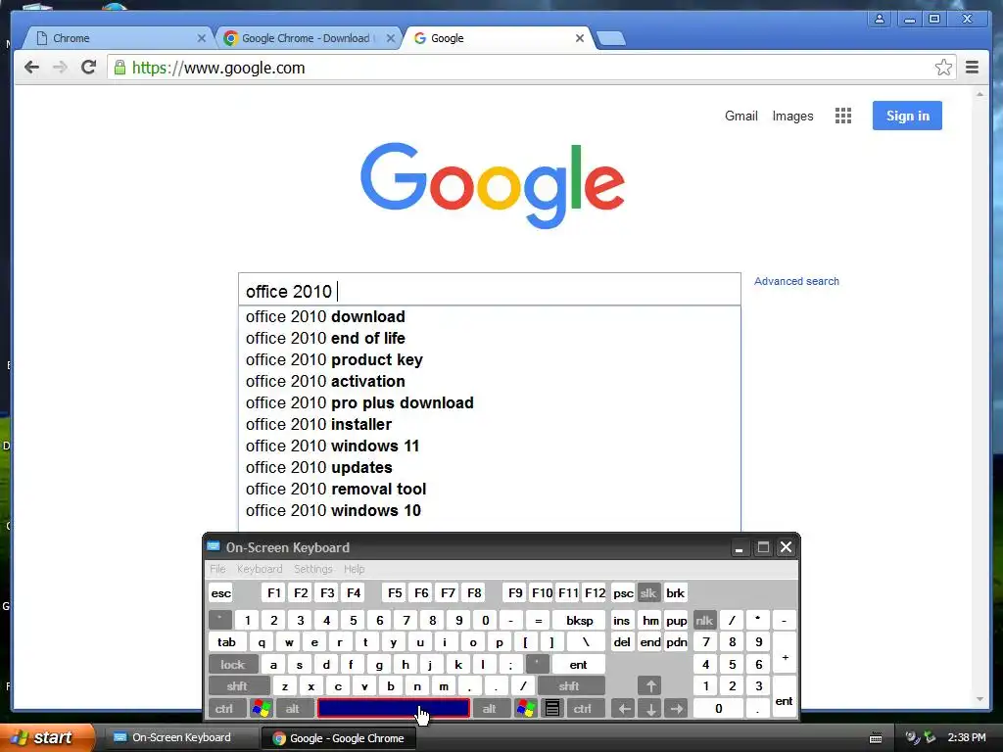Close the Google Chrome - Download tab
Viewport: 1003px width, 752px height.
click(x=390, y=38)
